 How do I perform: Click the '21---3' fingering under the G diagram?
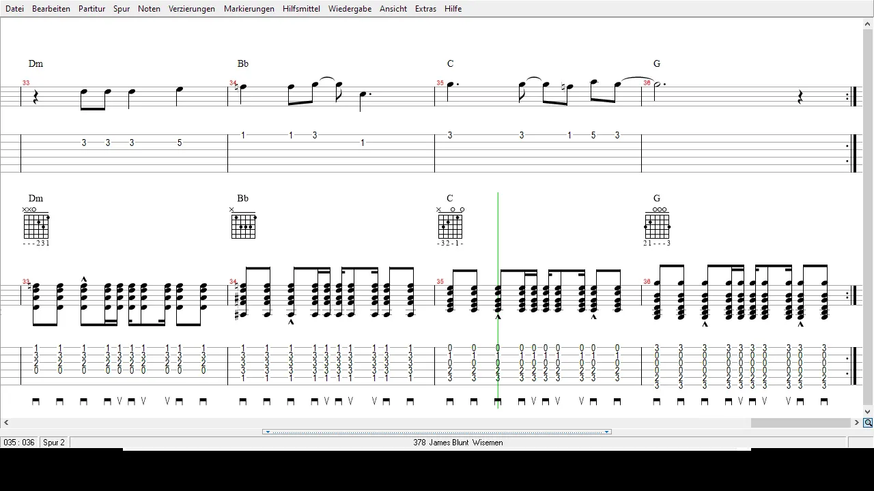tap(657, 243)
